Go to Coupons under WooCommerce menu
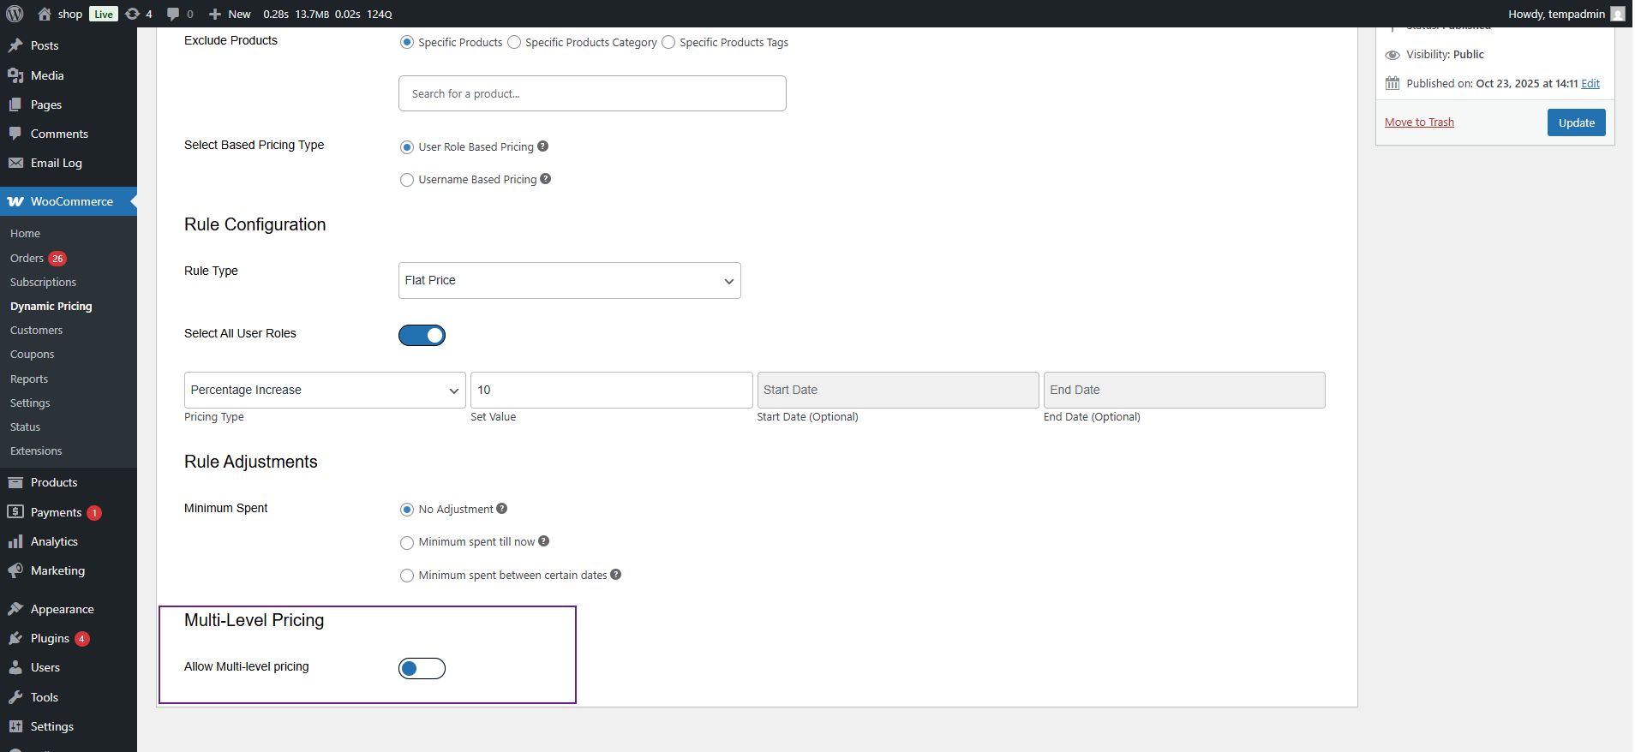This screenshot has height=752, width=1635. [33, 355]
